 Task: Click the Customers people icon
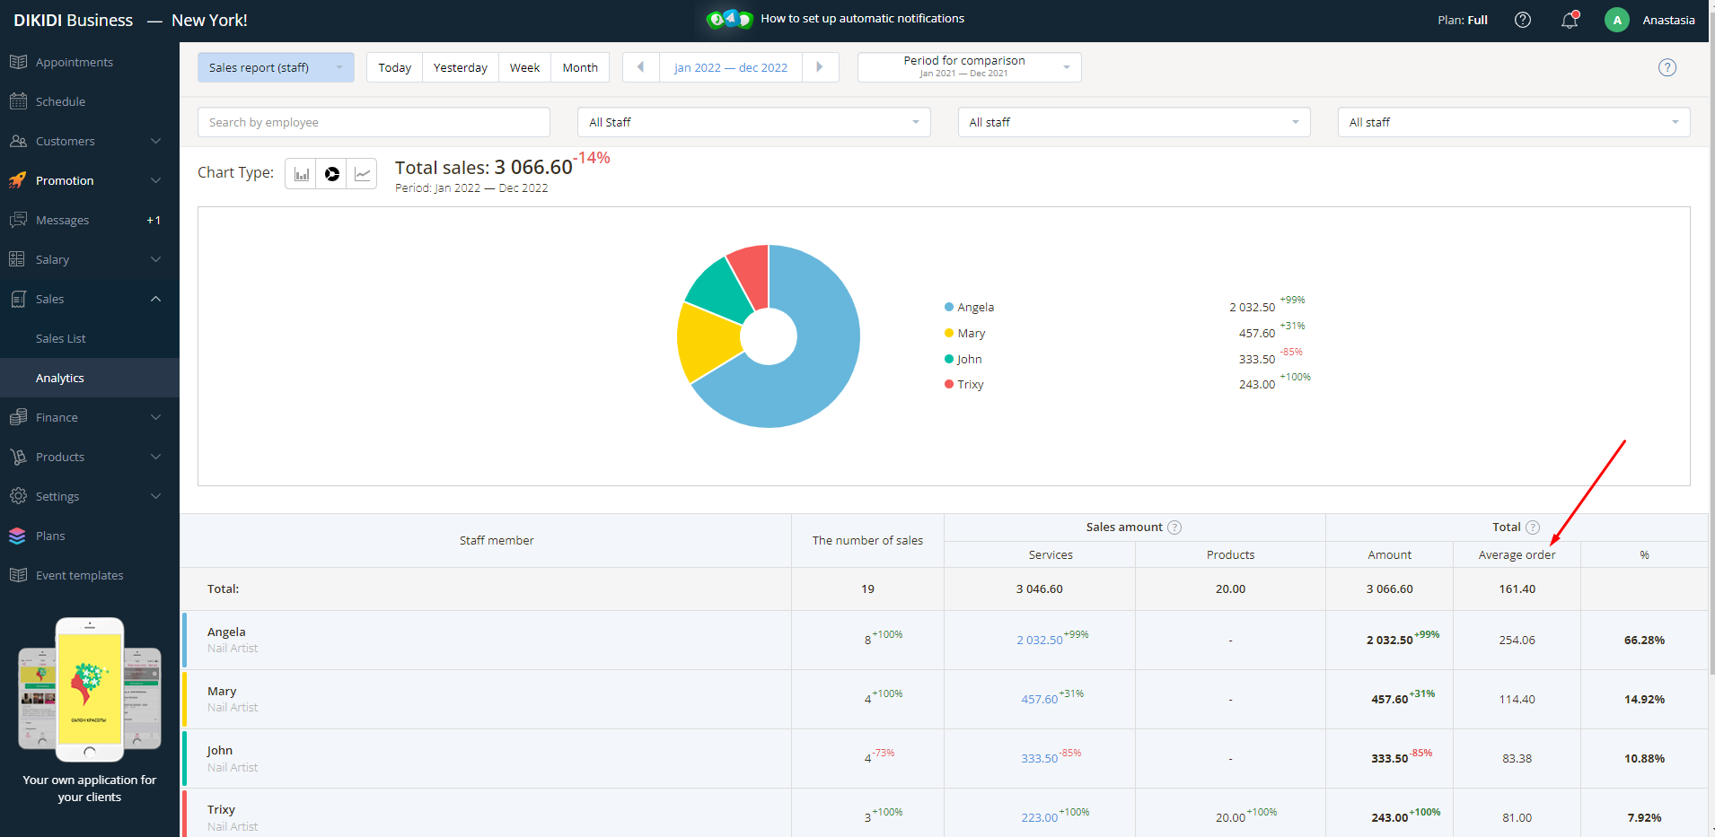click(18, 141)
